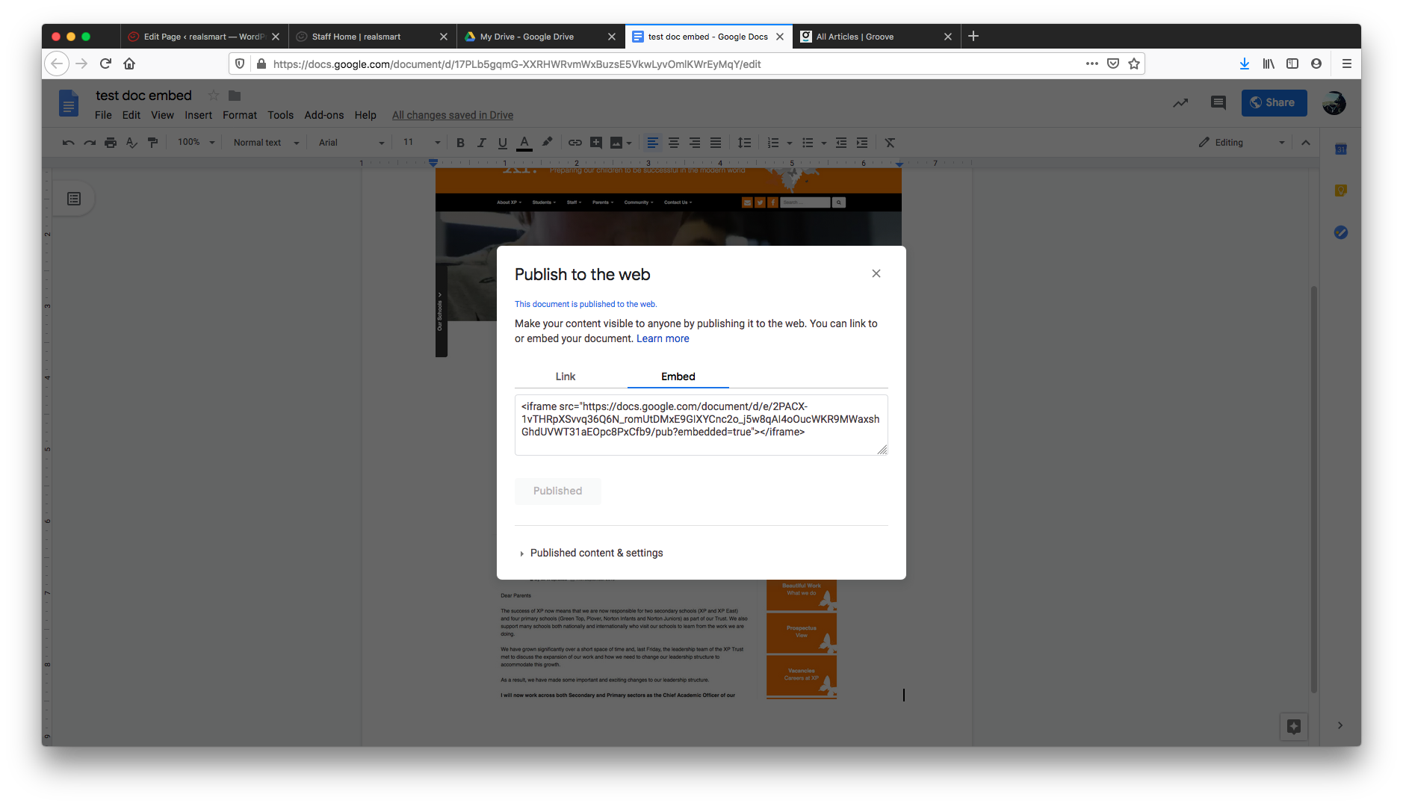Click the Add comment toolbar icon

596,143
